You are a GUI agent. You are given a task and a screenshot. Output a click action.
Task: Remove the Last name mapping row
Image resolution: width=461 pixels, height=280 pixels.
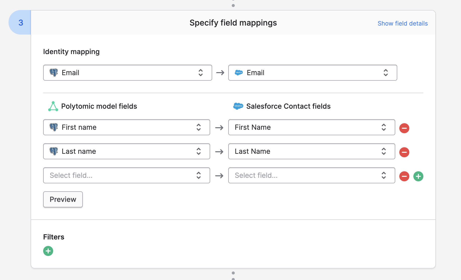point(404,152)
